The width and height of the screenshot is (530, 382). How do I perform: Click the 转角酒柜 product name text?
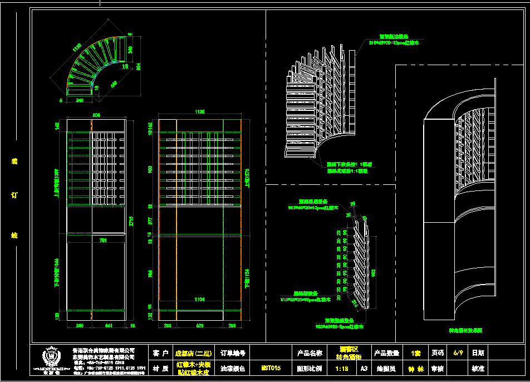pyautogui.click(x=349, y=357)
